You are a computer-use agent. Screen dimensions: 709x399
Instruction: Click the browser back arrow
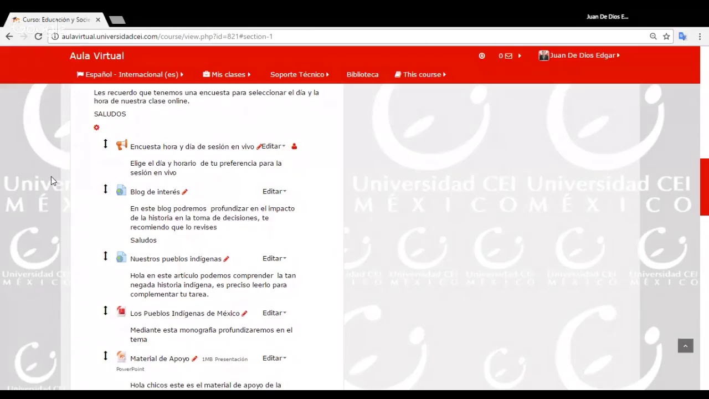point(9,36)
